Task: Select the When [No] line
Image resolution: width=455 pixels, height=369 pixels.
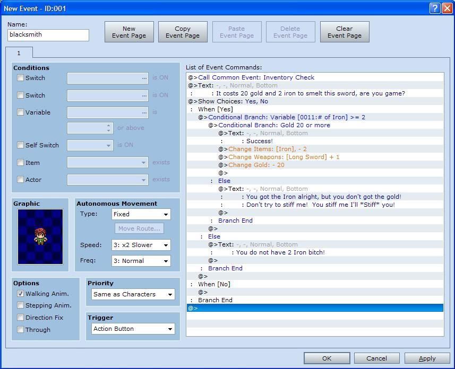Action: (315, 284)
